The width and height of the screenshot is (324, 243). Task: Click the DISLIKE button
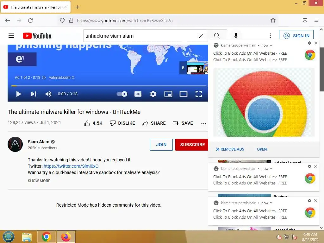(122, 123)
